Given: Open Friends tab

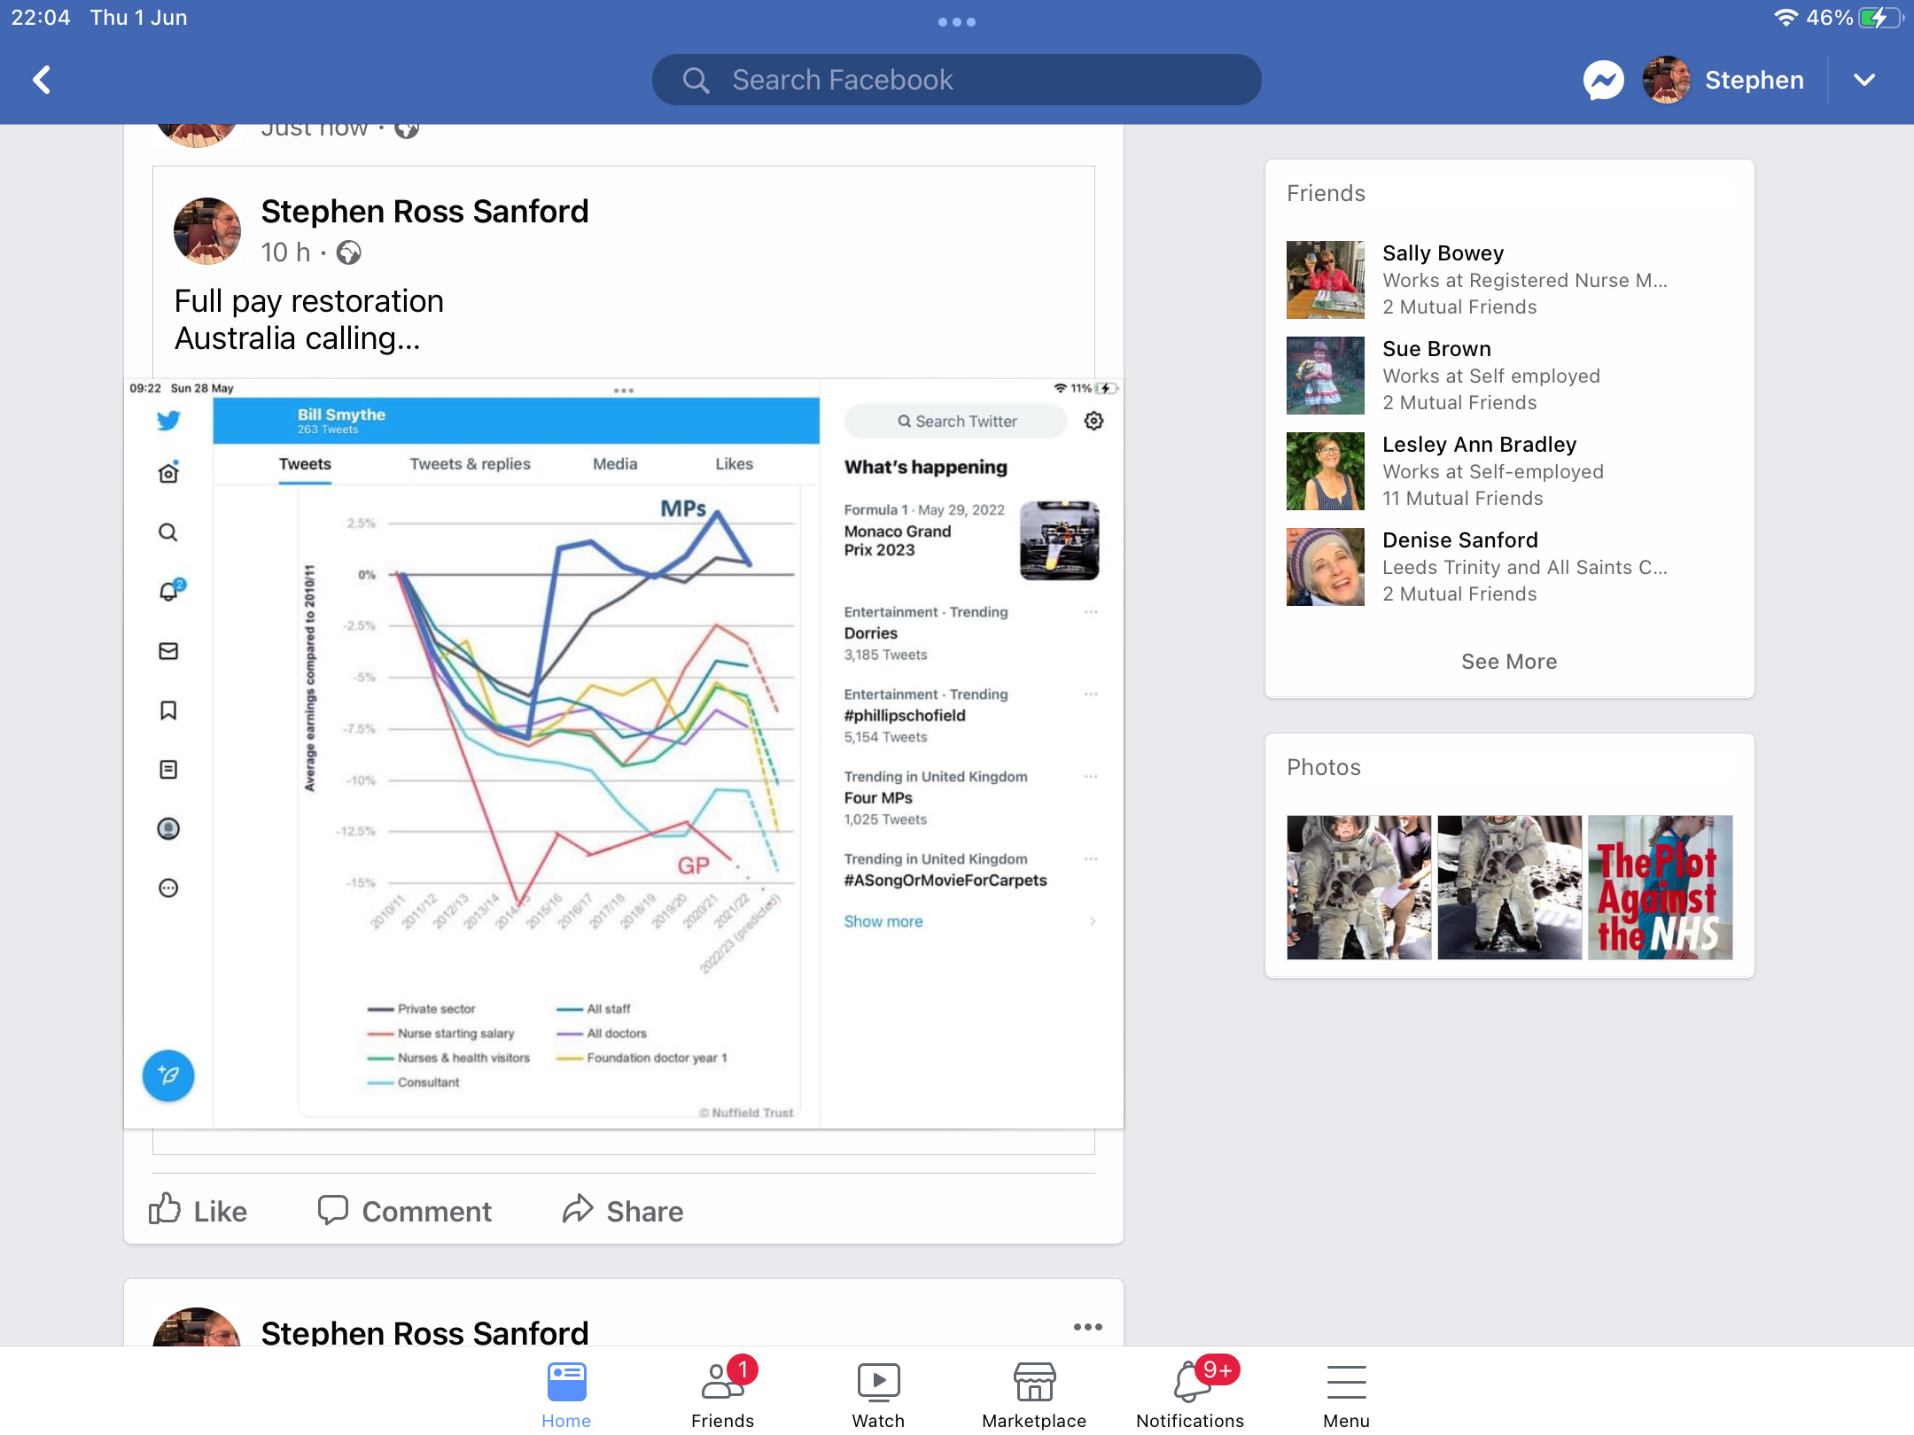Looking at the screenshot, I should [722, 1394].
